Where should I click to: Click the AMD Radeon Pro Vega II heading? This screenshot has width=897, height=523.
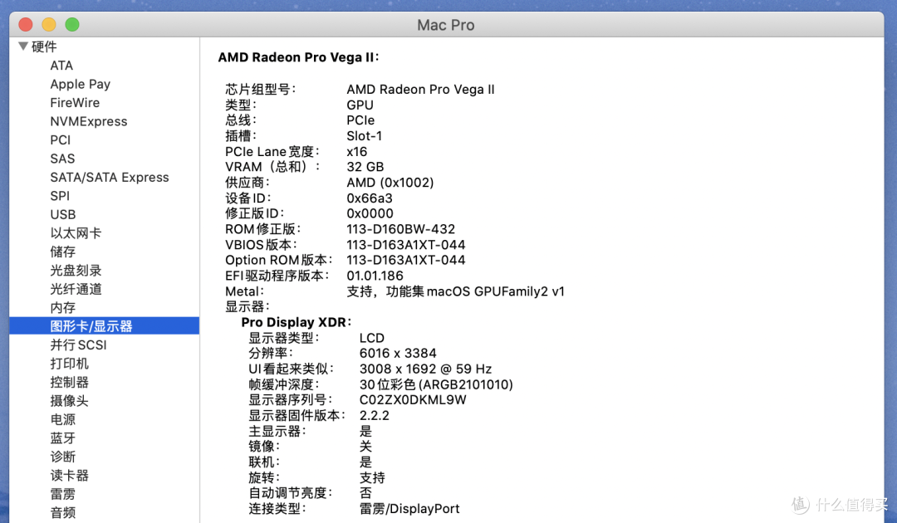pos(298,57)
